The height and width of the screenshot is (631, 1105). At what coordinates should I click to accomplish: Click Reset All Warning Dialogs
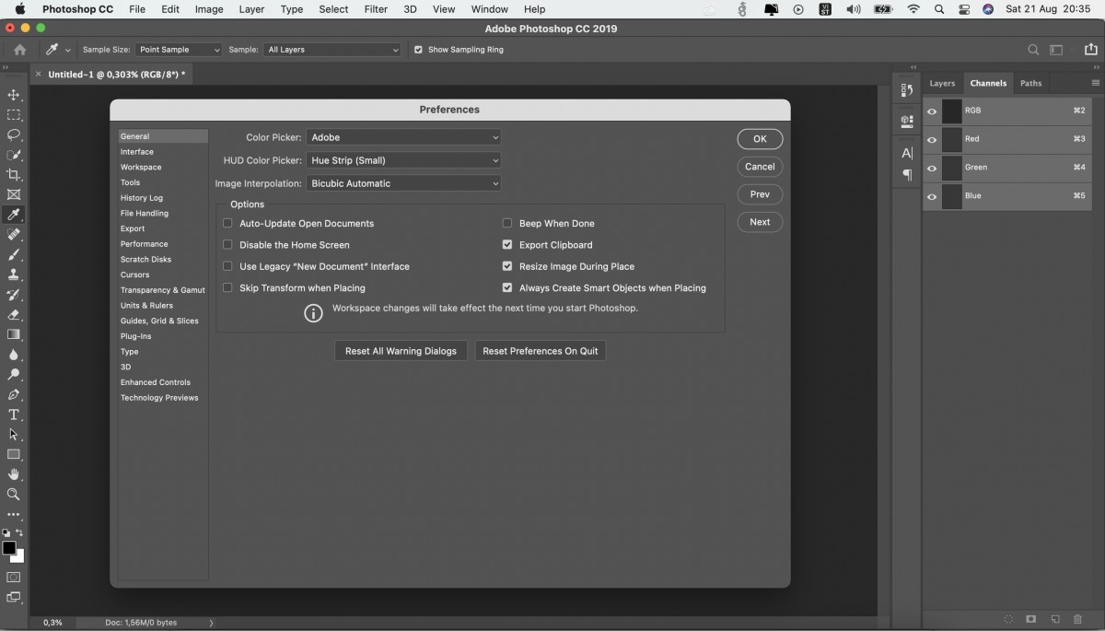[x=401, y=351]
